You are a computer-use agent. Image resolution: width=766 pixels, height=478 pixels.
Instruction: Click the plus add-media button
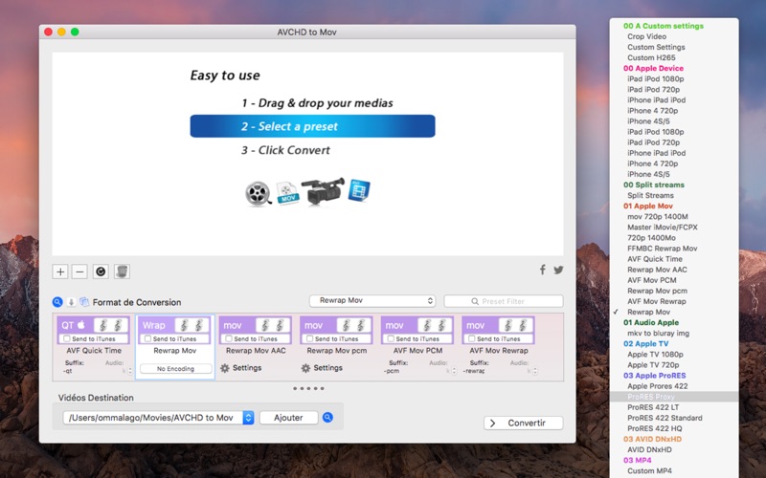click(60, 272)
